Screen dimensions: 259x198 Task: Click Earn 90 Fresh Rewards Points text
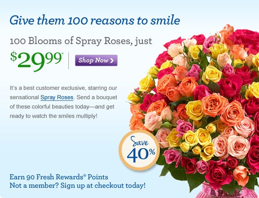(x=59, y=177)
